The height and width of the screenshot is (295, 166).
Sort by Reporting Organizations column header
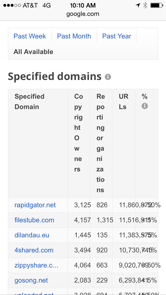[100, 143]
